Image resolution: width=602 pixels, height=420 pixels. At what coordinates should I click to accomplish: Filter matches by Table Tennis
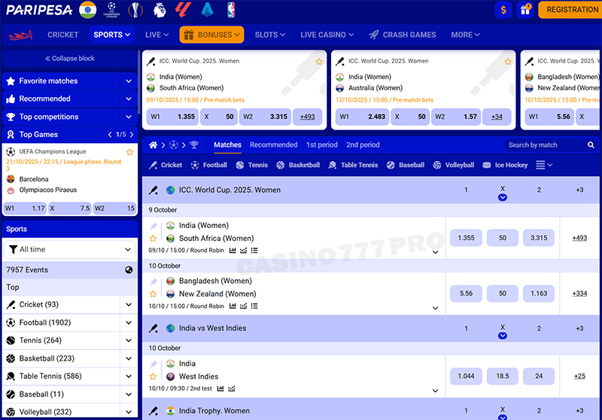[x=353, y=165]
